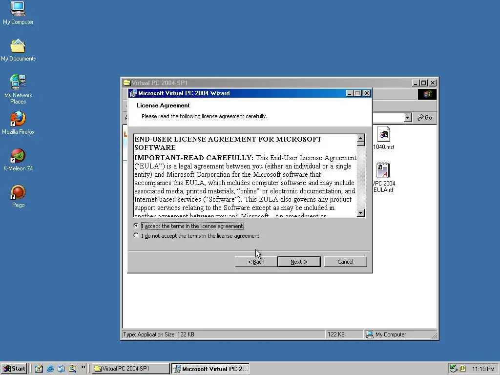Maximize the Virtual PC 2004 SP1 Explorer window
The image size is (500, 375).
pyautogui.click(x=423, y=83)
